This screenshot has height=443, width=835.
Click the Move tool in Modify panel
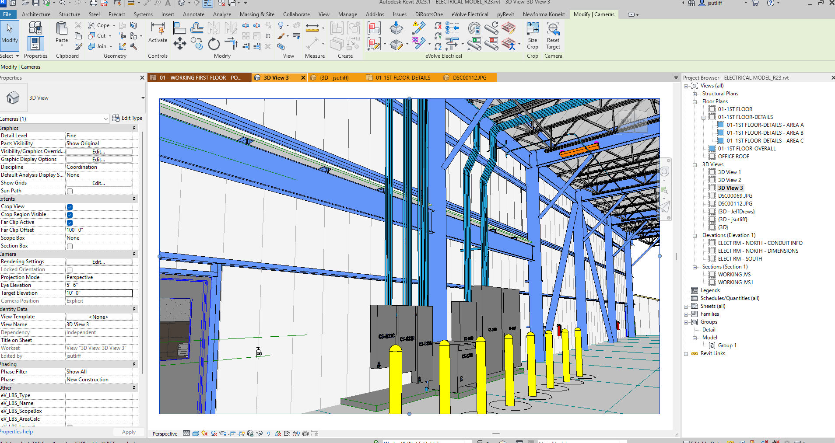point(179,43)
